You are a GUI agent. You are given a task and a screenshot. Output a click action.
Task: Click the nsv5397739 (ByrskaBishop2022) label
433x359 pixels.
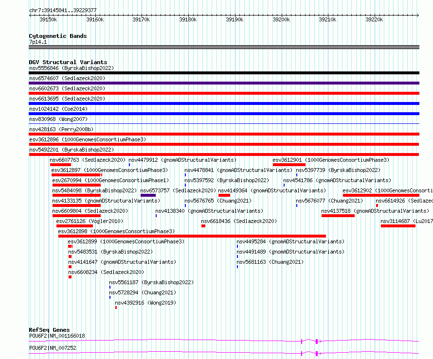tap(338, 170)
